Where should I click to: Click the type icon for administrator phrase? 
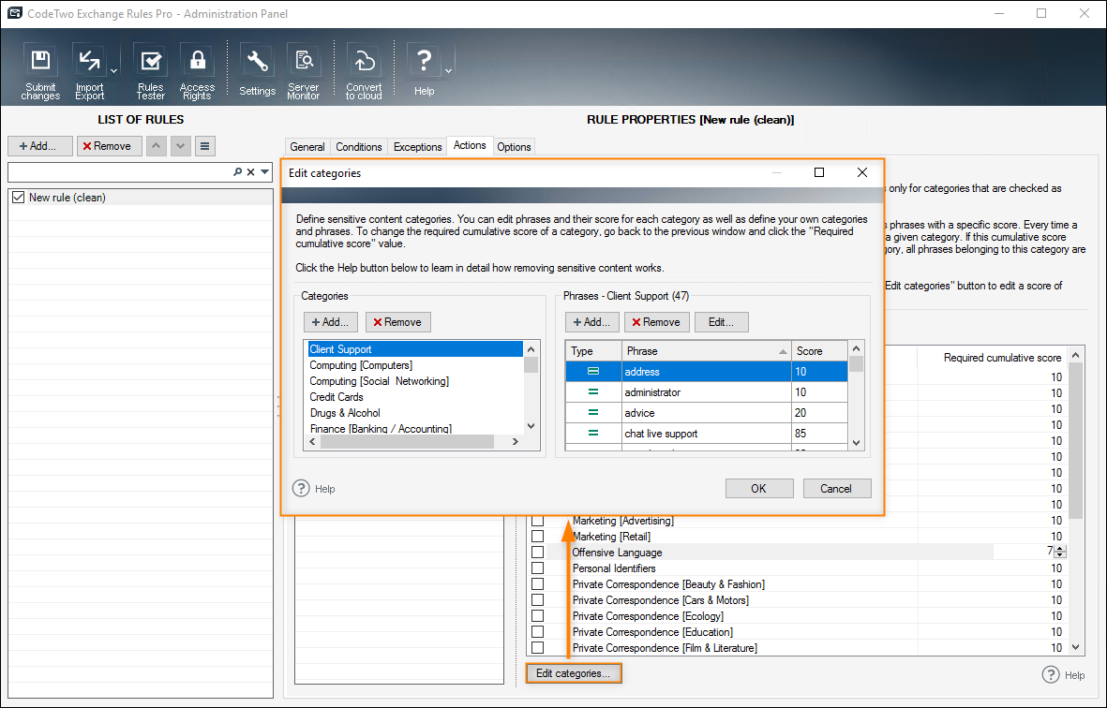[593, 392]
